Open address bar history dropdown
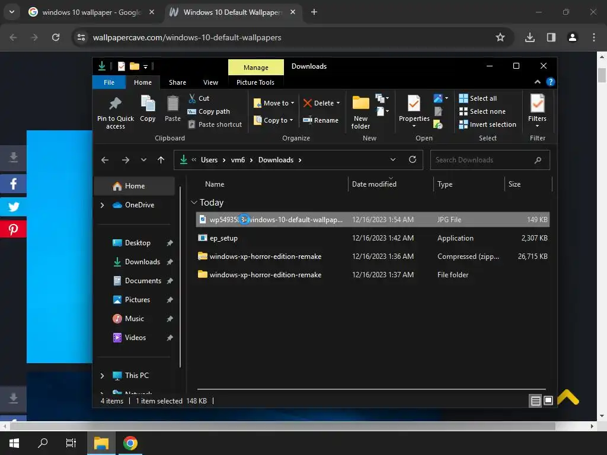Viewport: 607px width, 455px height. (x=393, y=159)
